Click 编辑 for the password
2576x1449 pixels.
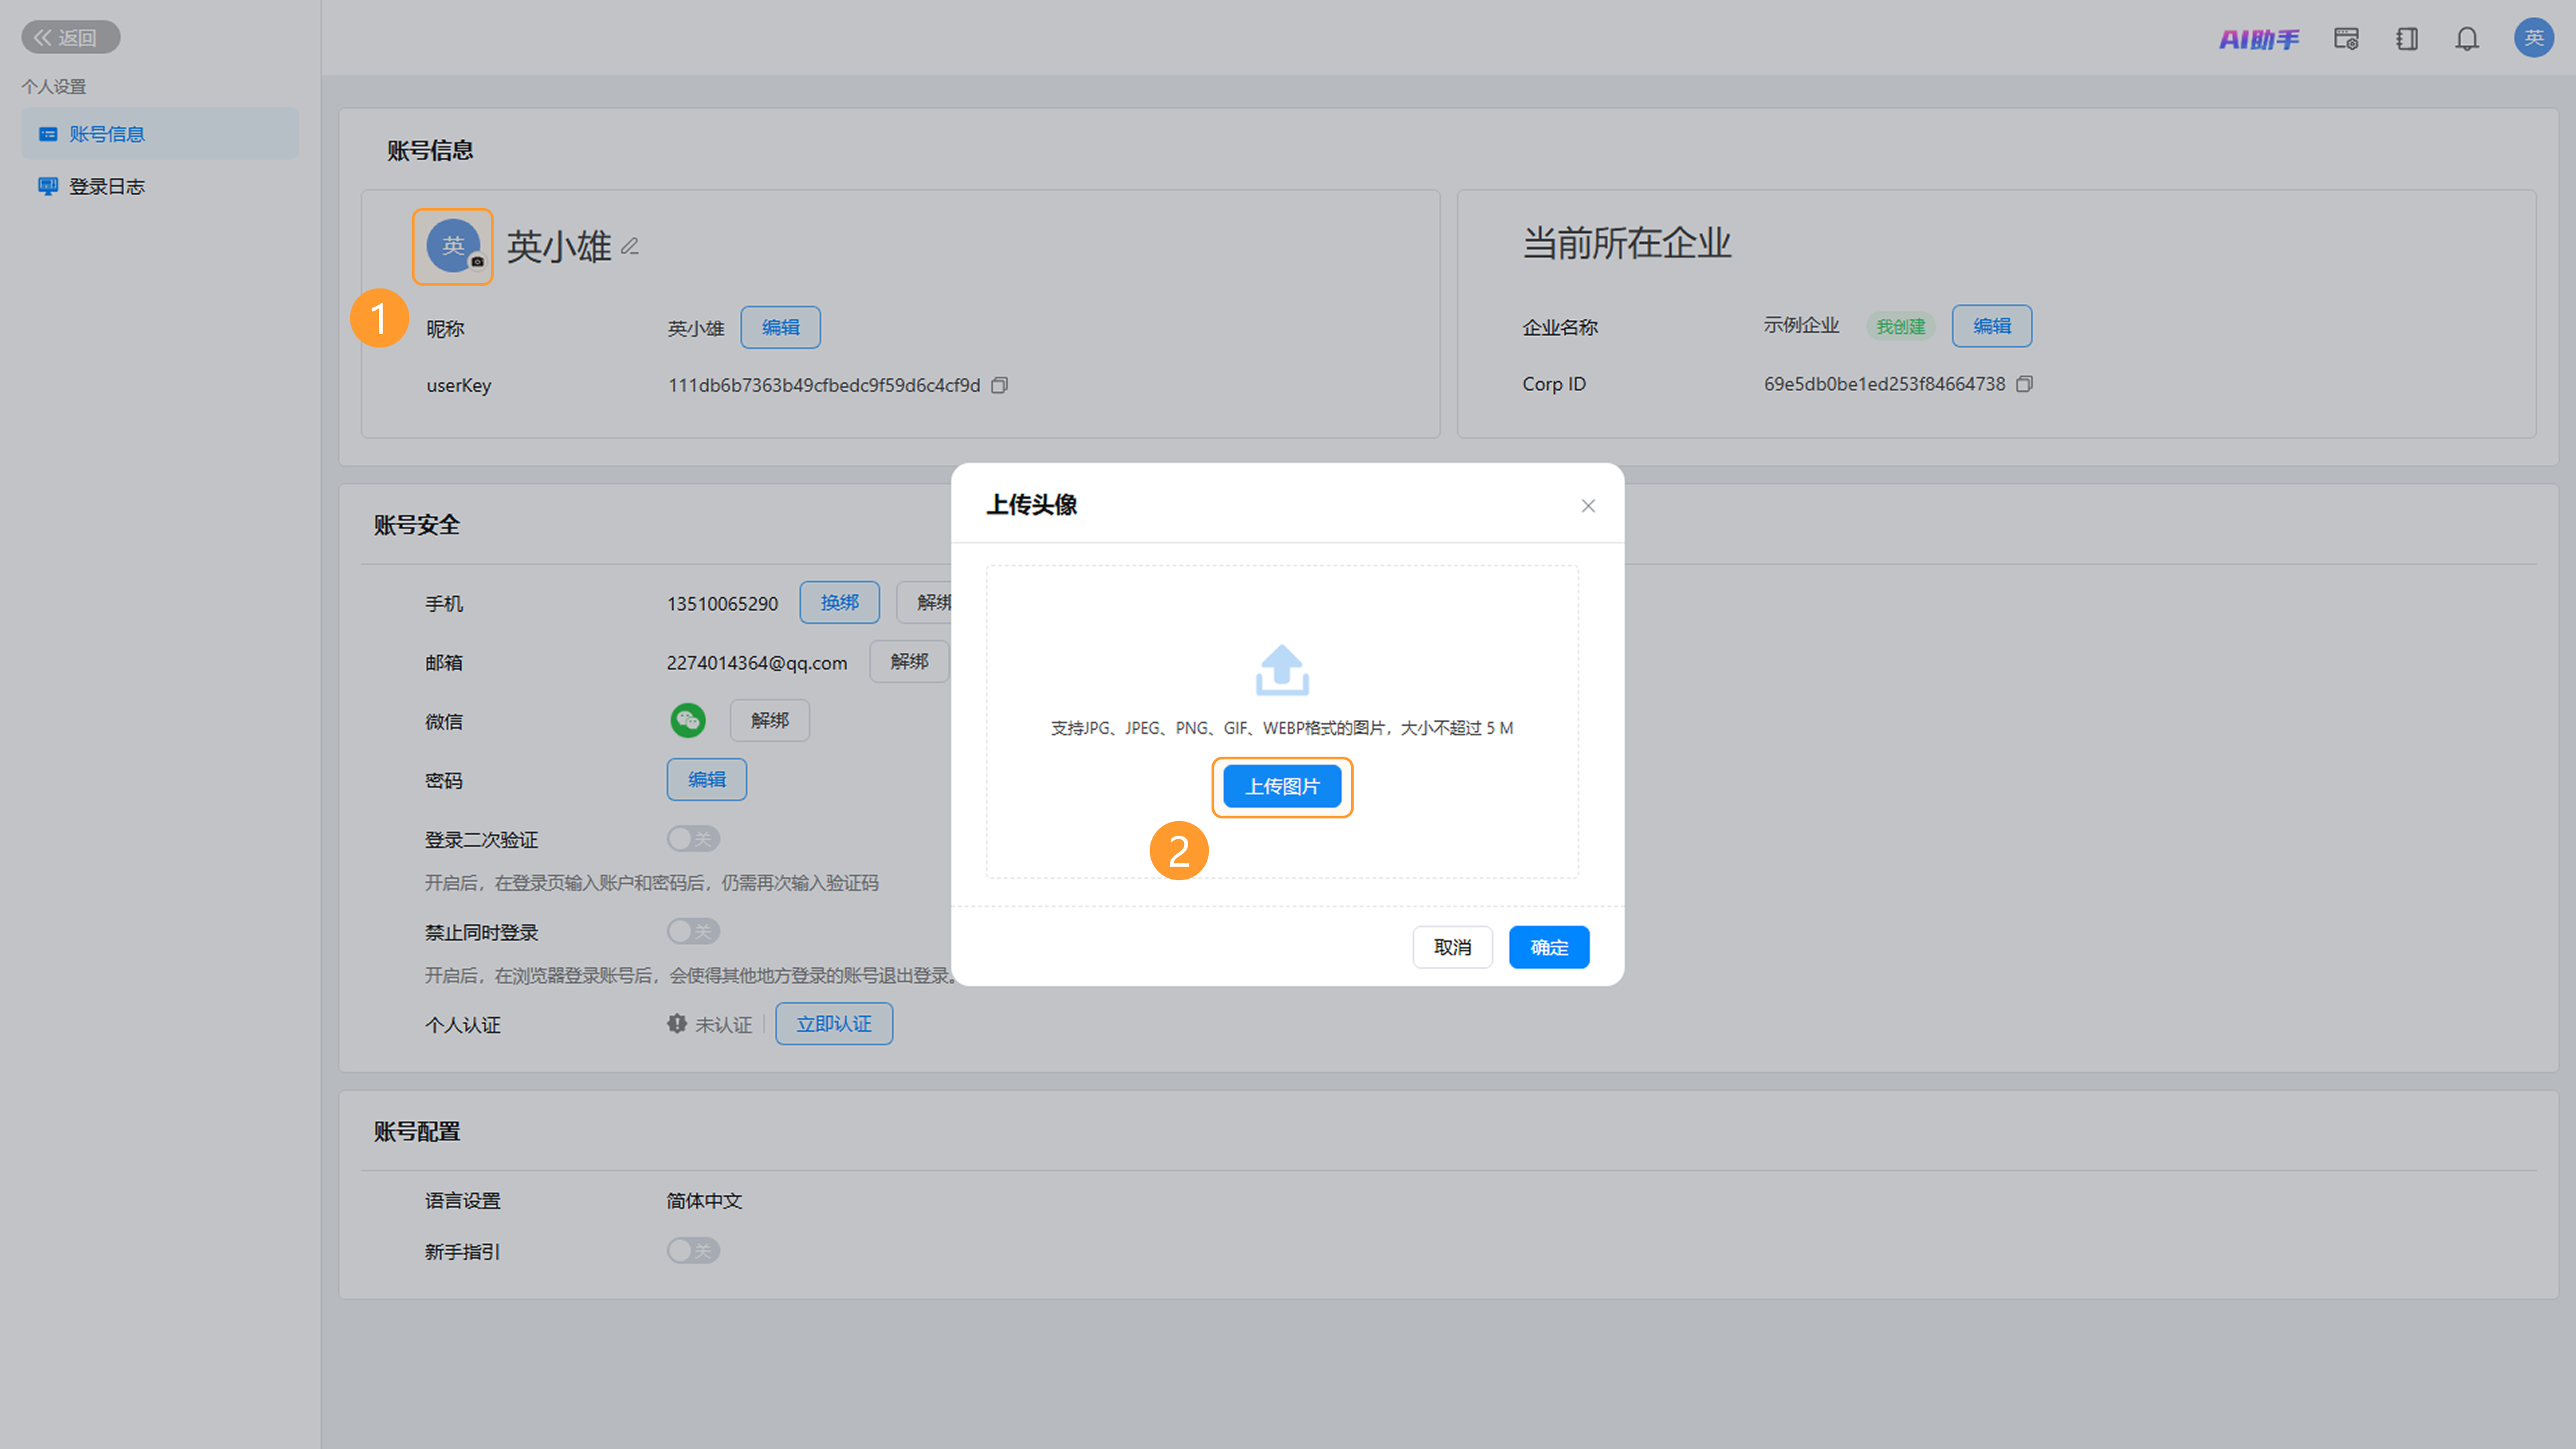click(x=706, y=779)
